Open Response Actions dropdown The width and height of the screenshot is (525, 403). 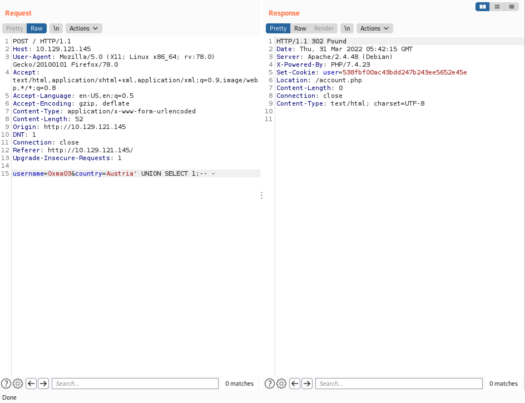coord(375,28)
